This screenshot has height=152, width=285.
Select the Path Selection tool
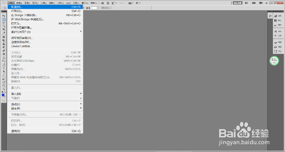(x=4, y=71)
